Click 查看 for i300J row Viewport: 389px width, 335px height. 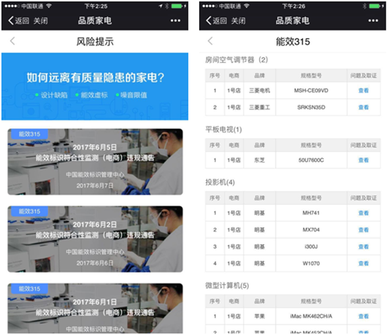364,247
